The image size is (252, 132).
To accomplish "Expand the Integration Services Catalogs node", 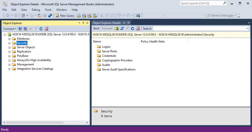I will pos(9,69).
